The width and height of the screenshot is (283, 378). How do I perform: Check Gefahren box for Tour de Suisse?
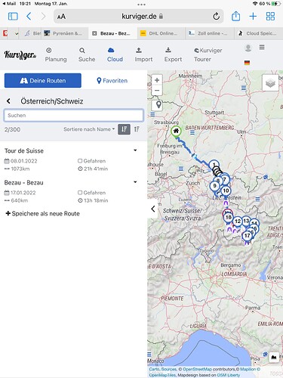click(x=80, y=161)
